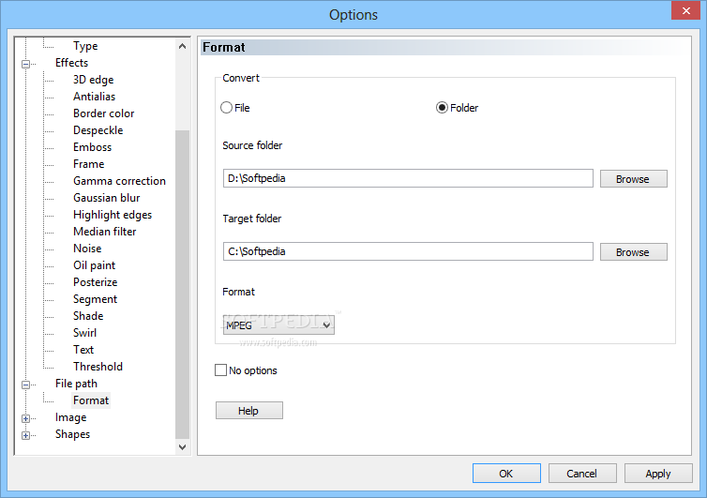Open the Help button
Screen dimensions: 707x498
coord(249,411)
